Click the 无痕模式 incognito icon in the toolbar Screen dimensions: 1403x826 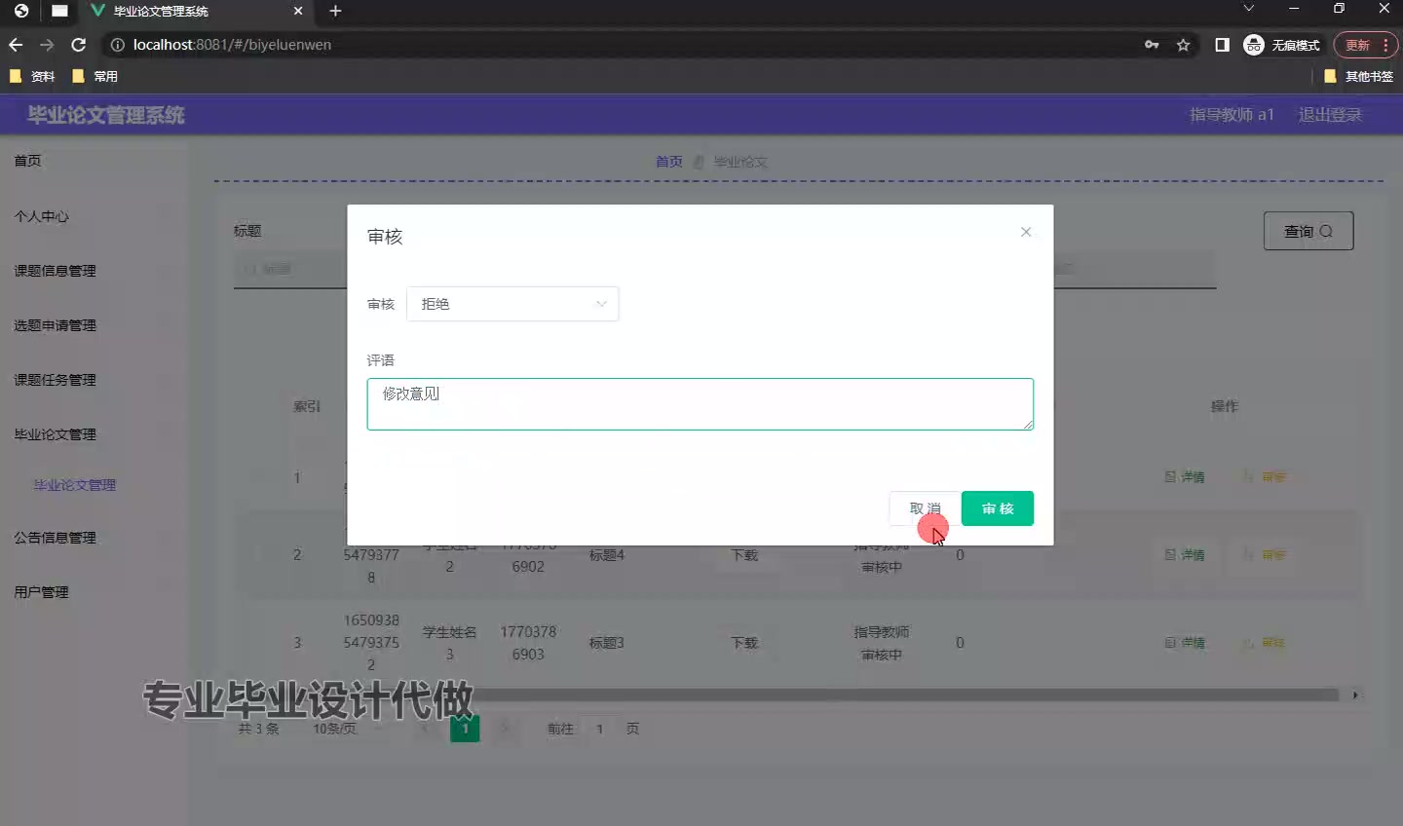[x=1253, y=45]
